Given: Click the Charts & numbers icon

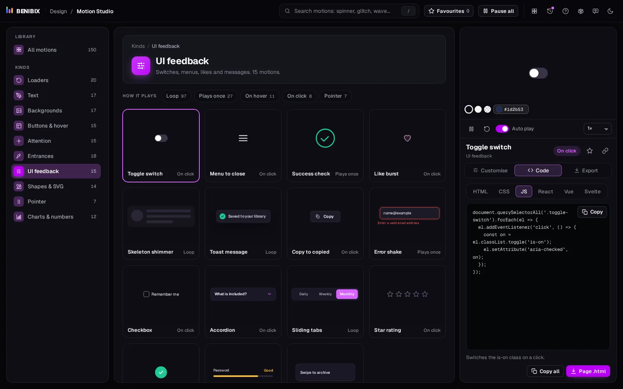Looking at the screenshot, I should pos(19,217).
